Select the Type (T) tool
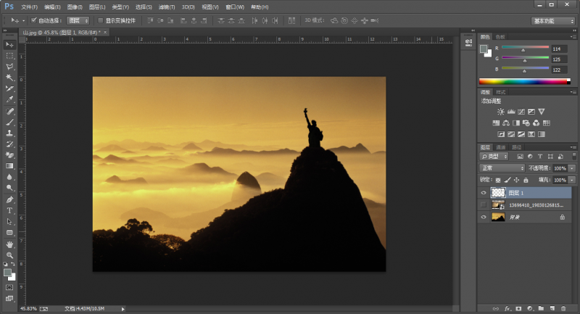Screen dimensions: 580x314 pos(9,210)
